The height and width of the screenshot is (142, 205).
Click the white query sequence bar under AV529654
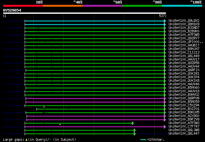coord(85,13)
